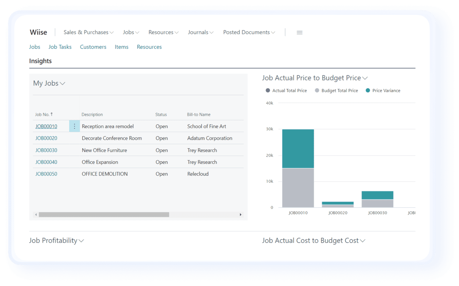Click the left scroll arrow below My Jobs list
Image resolution: width=459 pixels, height=286 pixels.
pos(36,215)
